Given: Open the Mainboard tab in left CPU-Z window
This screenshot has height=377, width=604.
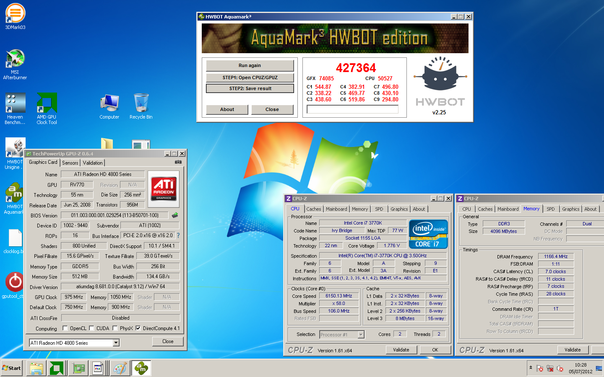Looking at the screenshot, I should (336, 209).
